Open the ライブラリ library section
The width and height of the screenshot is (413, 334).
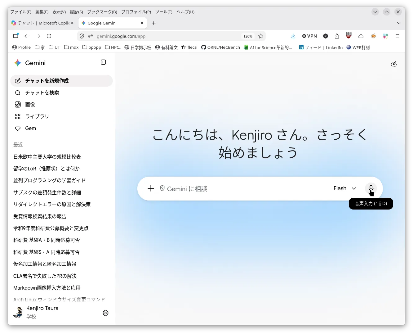pyautogui.click(x=61, y=116)
